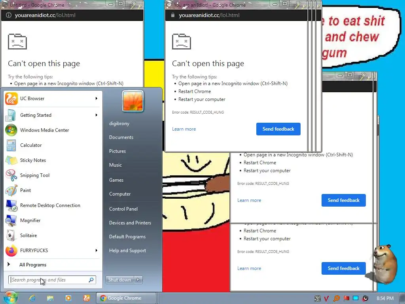Click the Show desktop strip at taskbar end
The width and height of the screenshot is (405, 304).
pyautogui.click(x=402, y=298)
